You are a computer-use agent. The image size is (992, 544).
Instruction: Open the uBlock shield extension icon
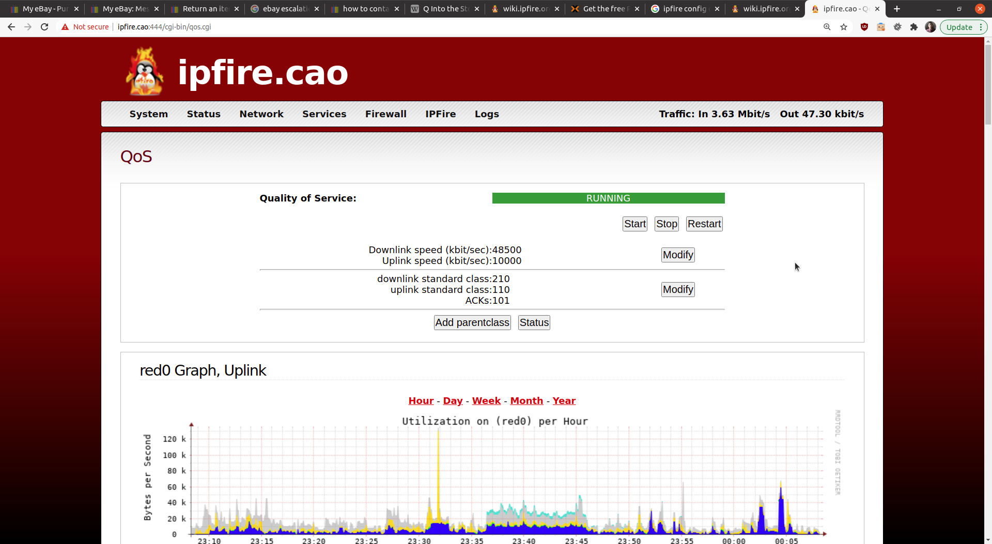[864, 27]
